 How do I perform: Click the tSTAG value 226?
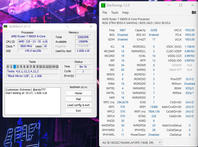pos(154,116)
